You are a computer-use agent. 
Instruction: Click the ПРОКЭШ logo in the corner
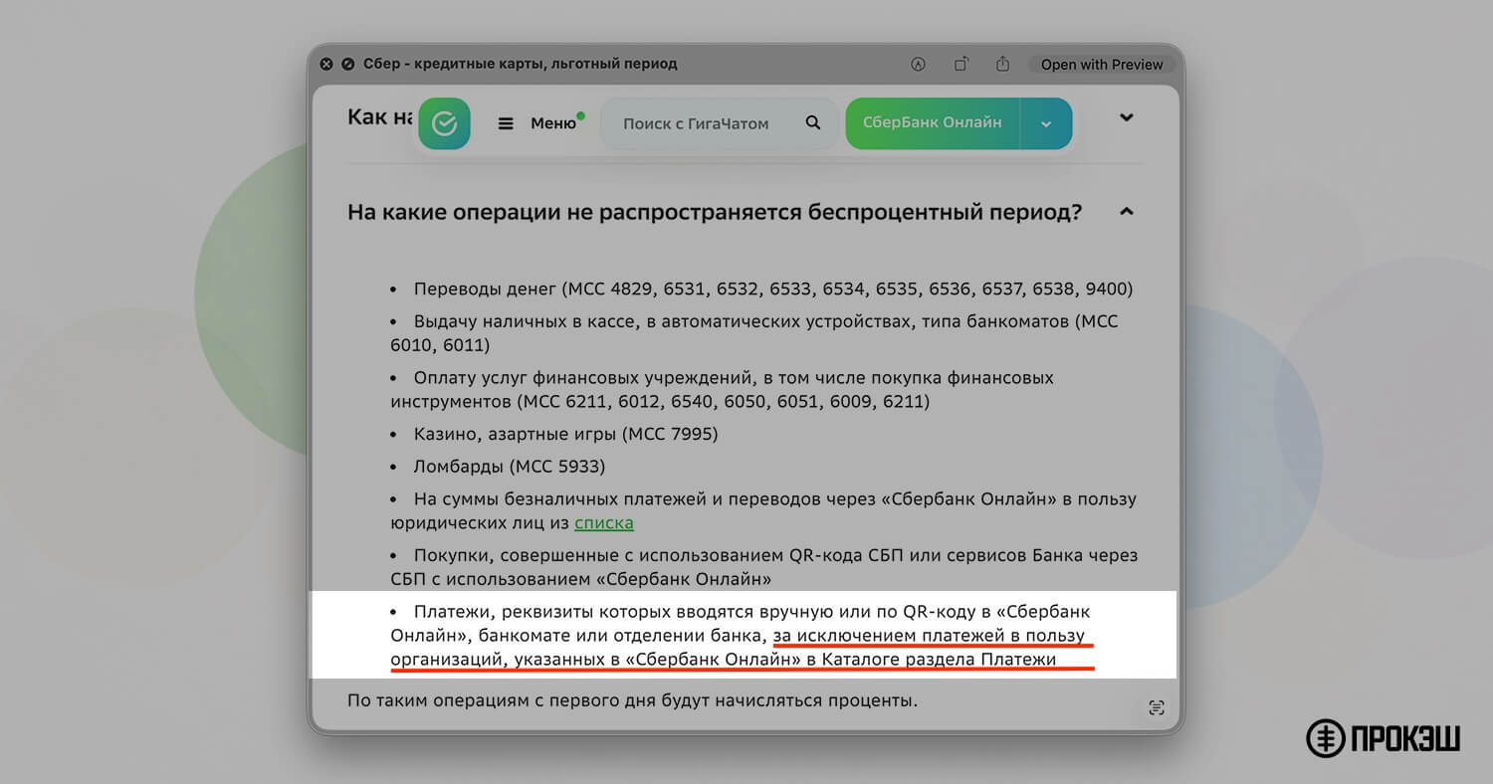[1382, 738]
